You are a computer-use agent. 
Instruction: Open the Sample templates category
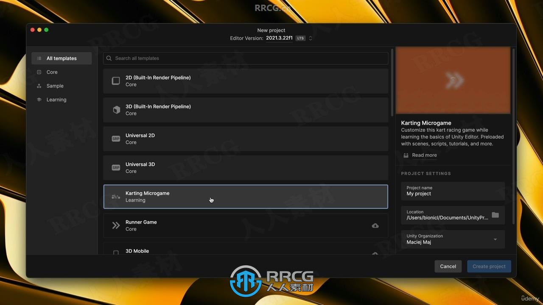click(x=55, y=86)
